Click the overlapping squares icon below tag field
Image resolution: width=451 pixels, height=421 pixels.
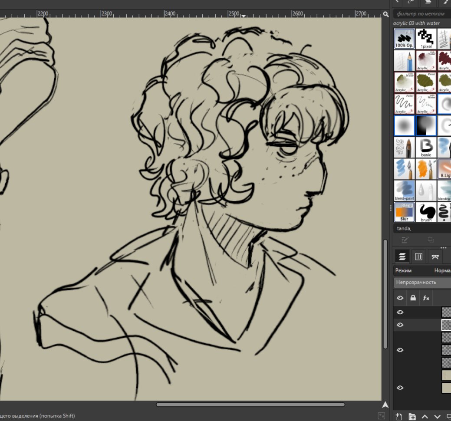click(x=431, y=240)
